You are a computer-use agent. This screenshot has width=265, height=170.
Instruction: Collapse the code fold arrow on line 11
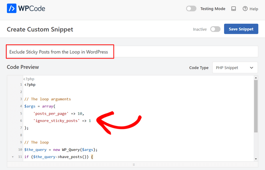point(13,157)
